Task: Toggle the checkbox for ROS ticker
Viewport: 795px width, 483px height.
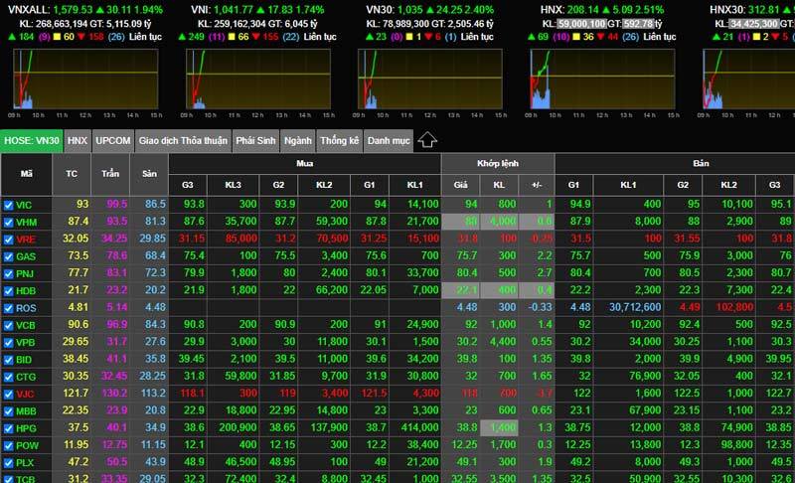Action: [8, 307]
